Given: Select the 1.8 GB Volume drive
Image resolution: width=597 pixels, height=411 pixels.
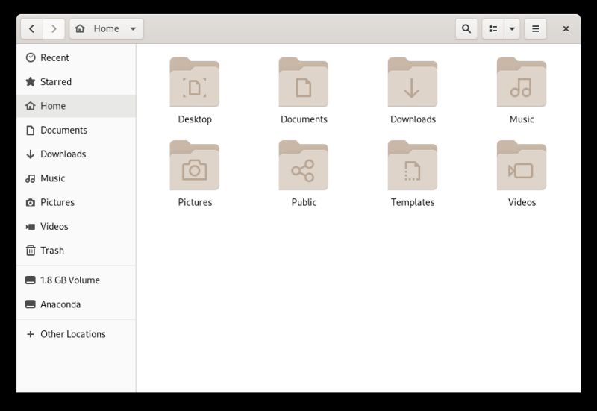Looking at the screenshot, I should pyautogui.click(x=76, y=280).
